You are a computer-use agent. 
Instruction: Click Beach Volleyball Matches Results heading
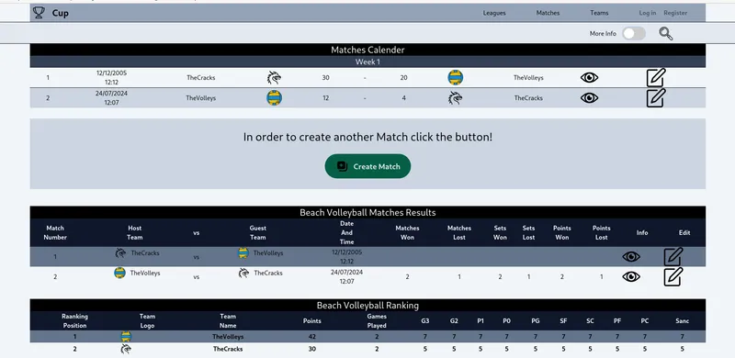367,212
